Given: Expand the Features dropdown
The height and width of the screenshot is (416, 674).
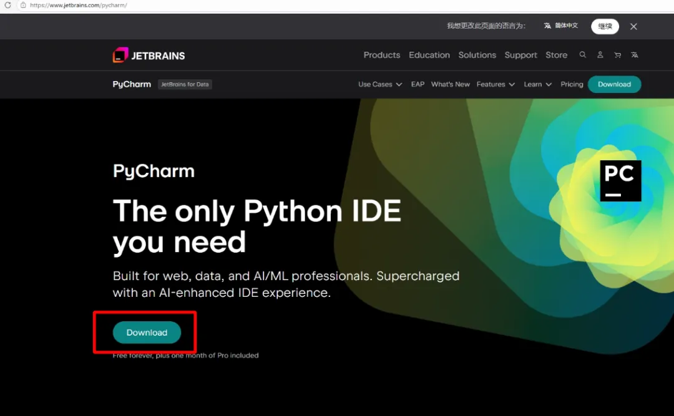Looking at the screenshot, I should [495, 84].
